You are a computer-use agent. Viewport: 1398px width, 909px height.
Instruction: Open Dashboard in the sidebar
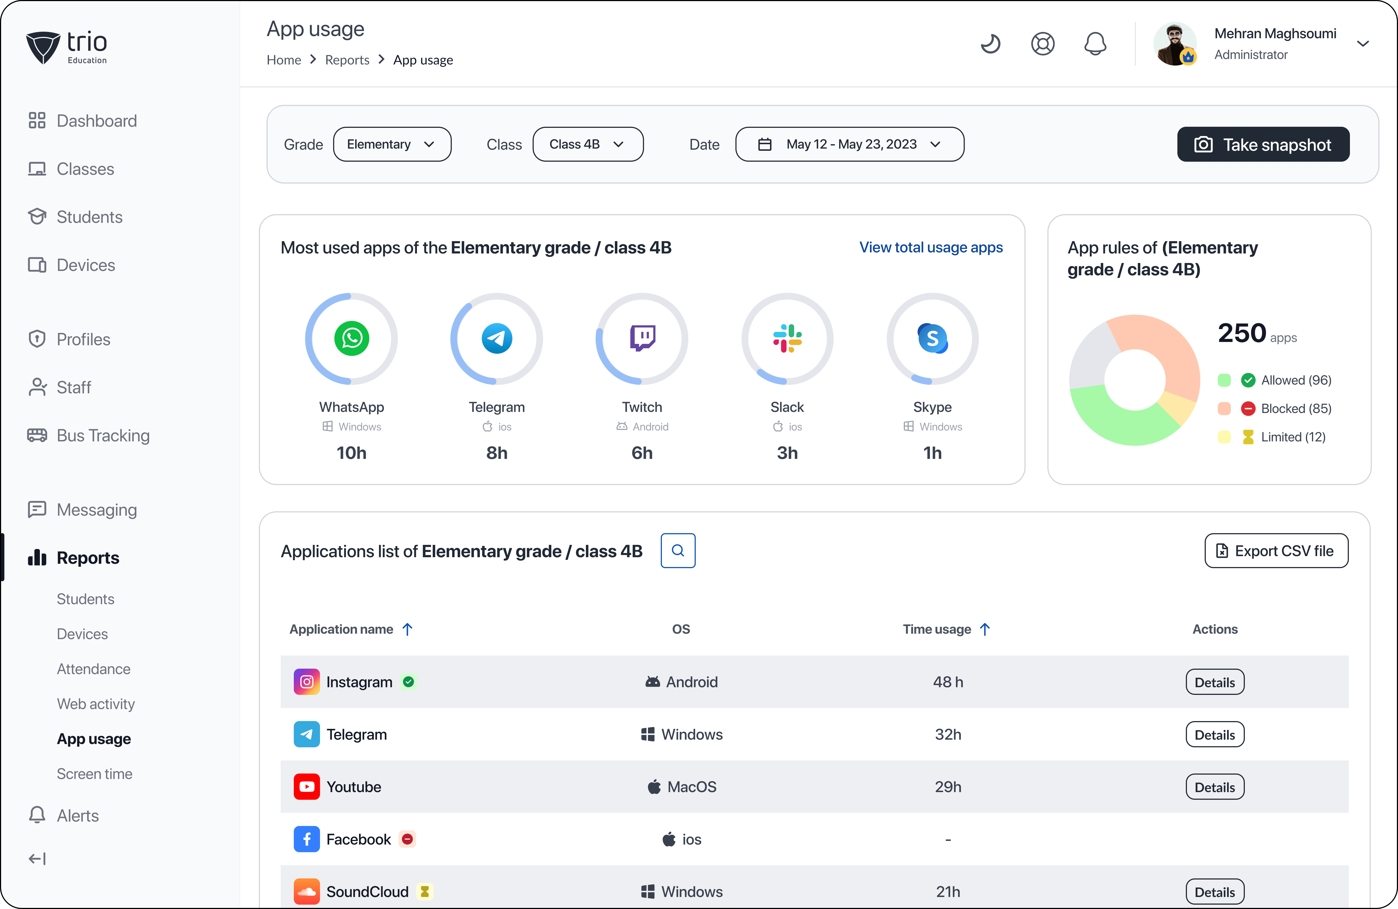tap(82, 120)
